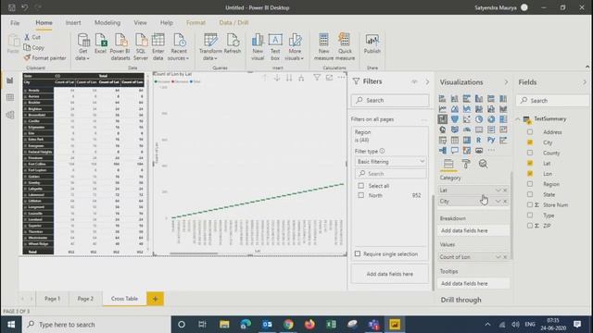Switch to Data view in sidebar
Screen dimensions: 593x333
coord(10,98)
